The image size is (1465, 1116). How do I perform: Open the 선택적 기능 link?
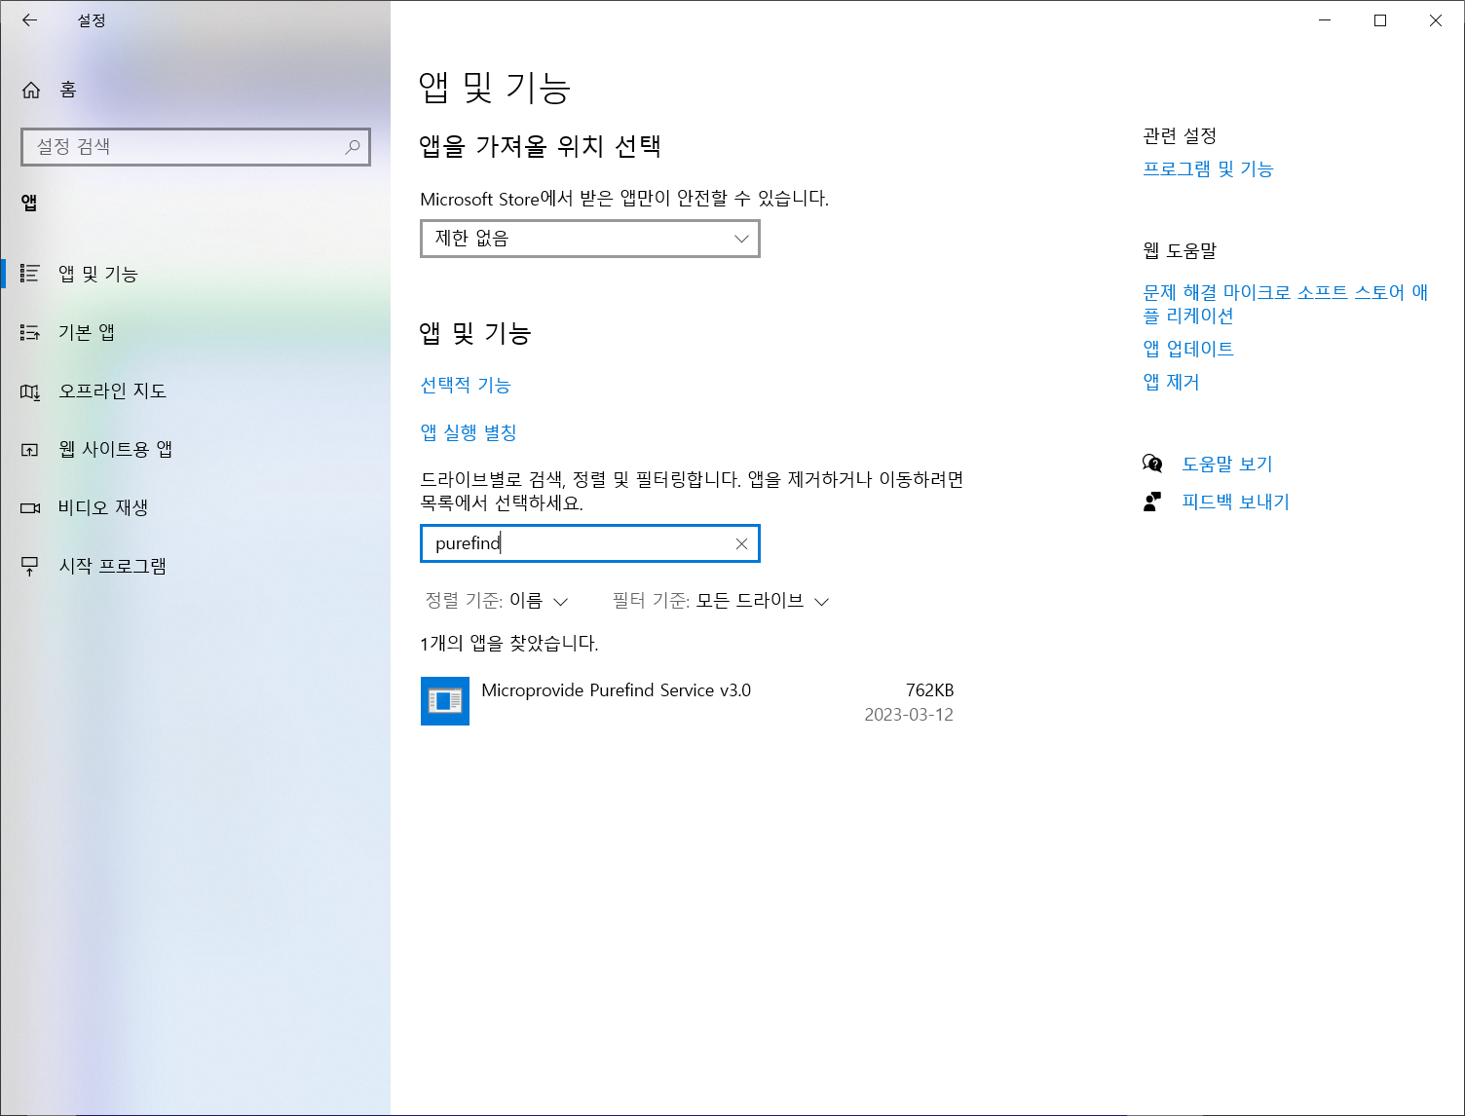coord(466,385)
